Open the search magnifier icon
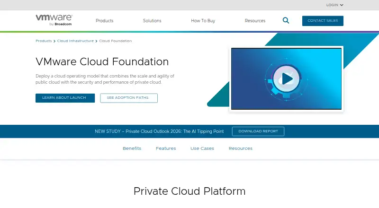Image resolution: width=379 pixels, height=208 pixels. click(x=286, y=20)
